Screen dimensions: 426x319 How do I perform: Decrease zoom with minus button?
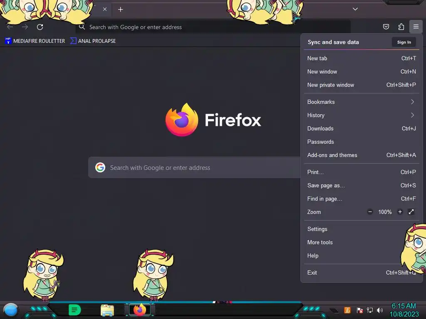(370, 212)
